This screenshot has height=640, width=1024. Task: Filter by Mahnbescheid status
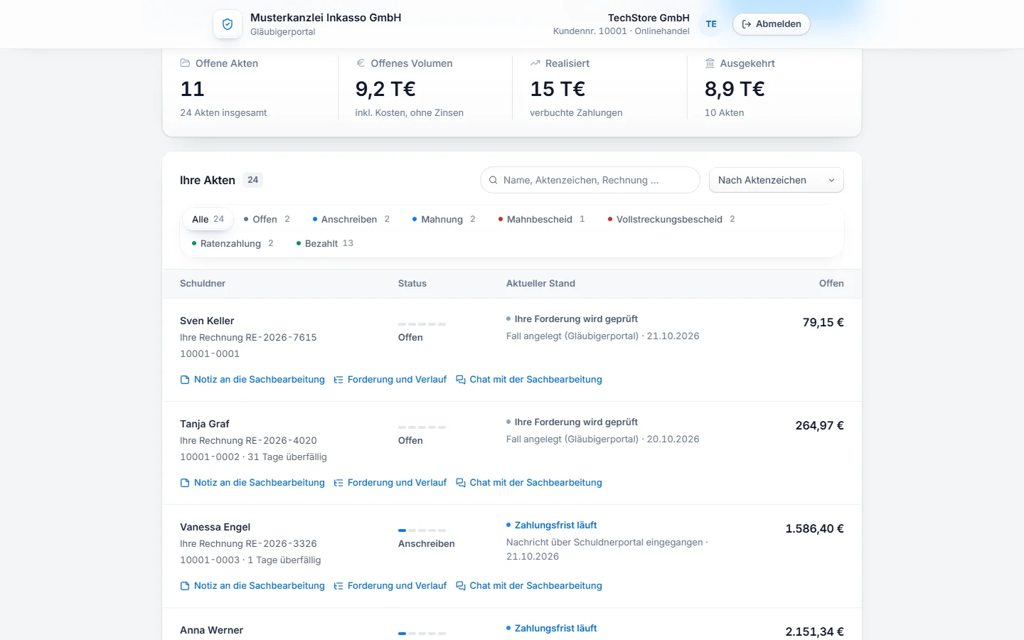coord(542,219)
